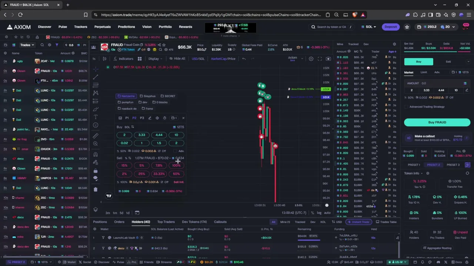Screen dimensions: 474x266
Task: Delete drawings with the trash tool
Action: [x=96, y=189]
